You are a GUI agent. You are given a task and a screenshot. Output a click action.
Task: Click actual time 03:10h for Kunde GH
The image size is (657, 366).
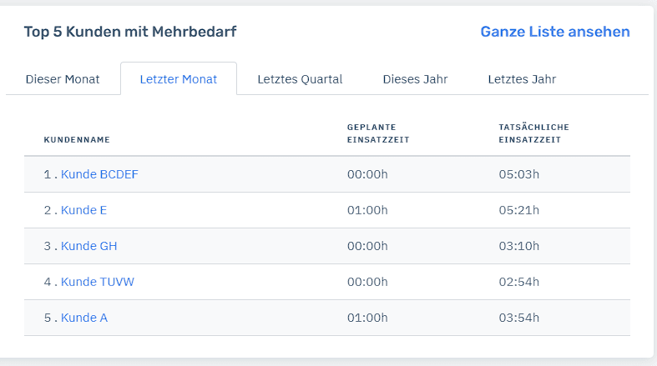point(519,246)
